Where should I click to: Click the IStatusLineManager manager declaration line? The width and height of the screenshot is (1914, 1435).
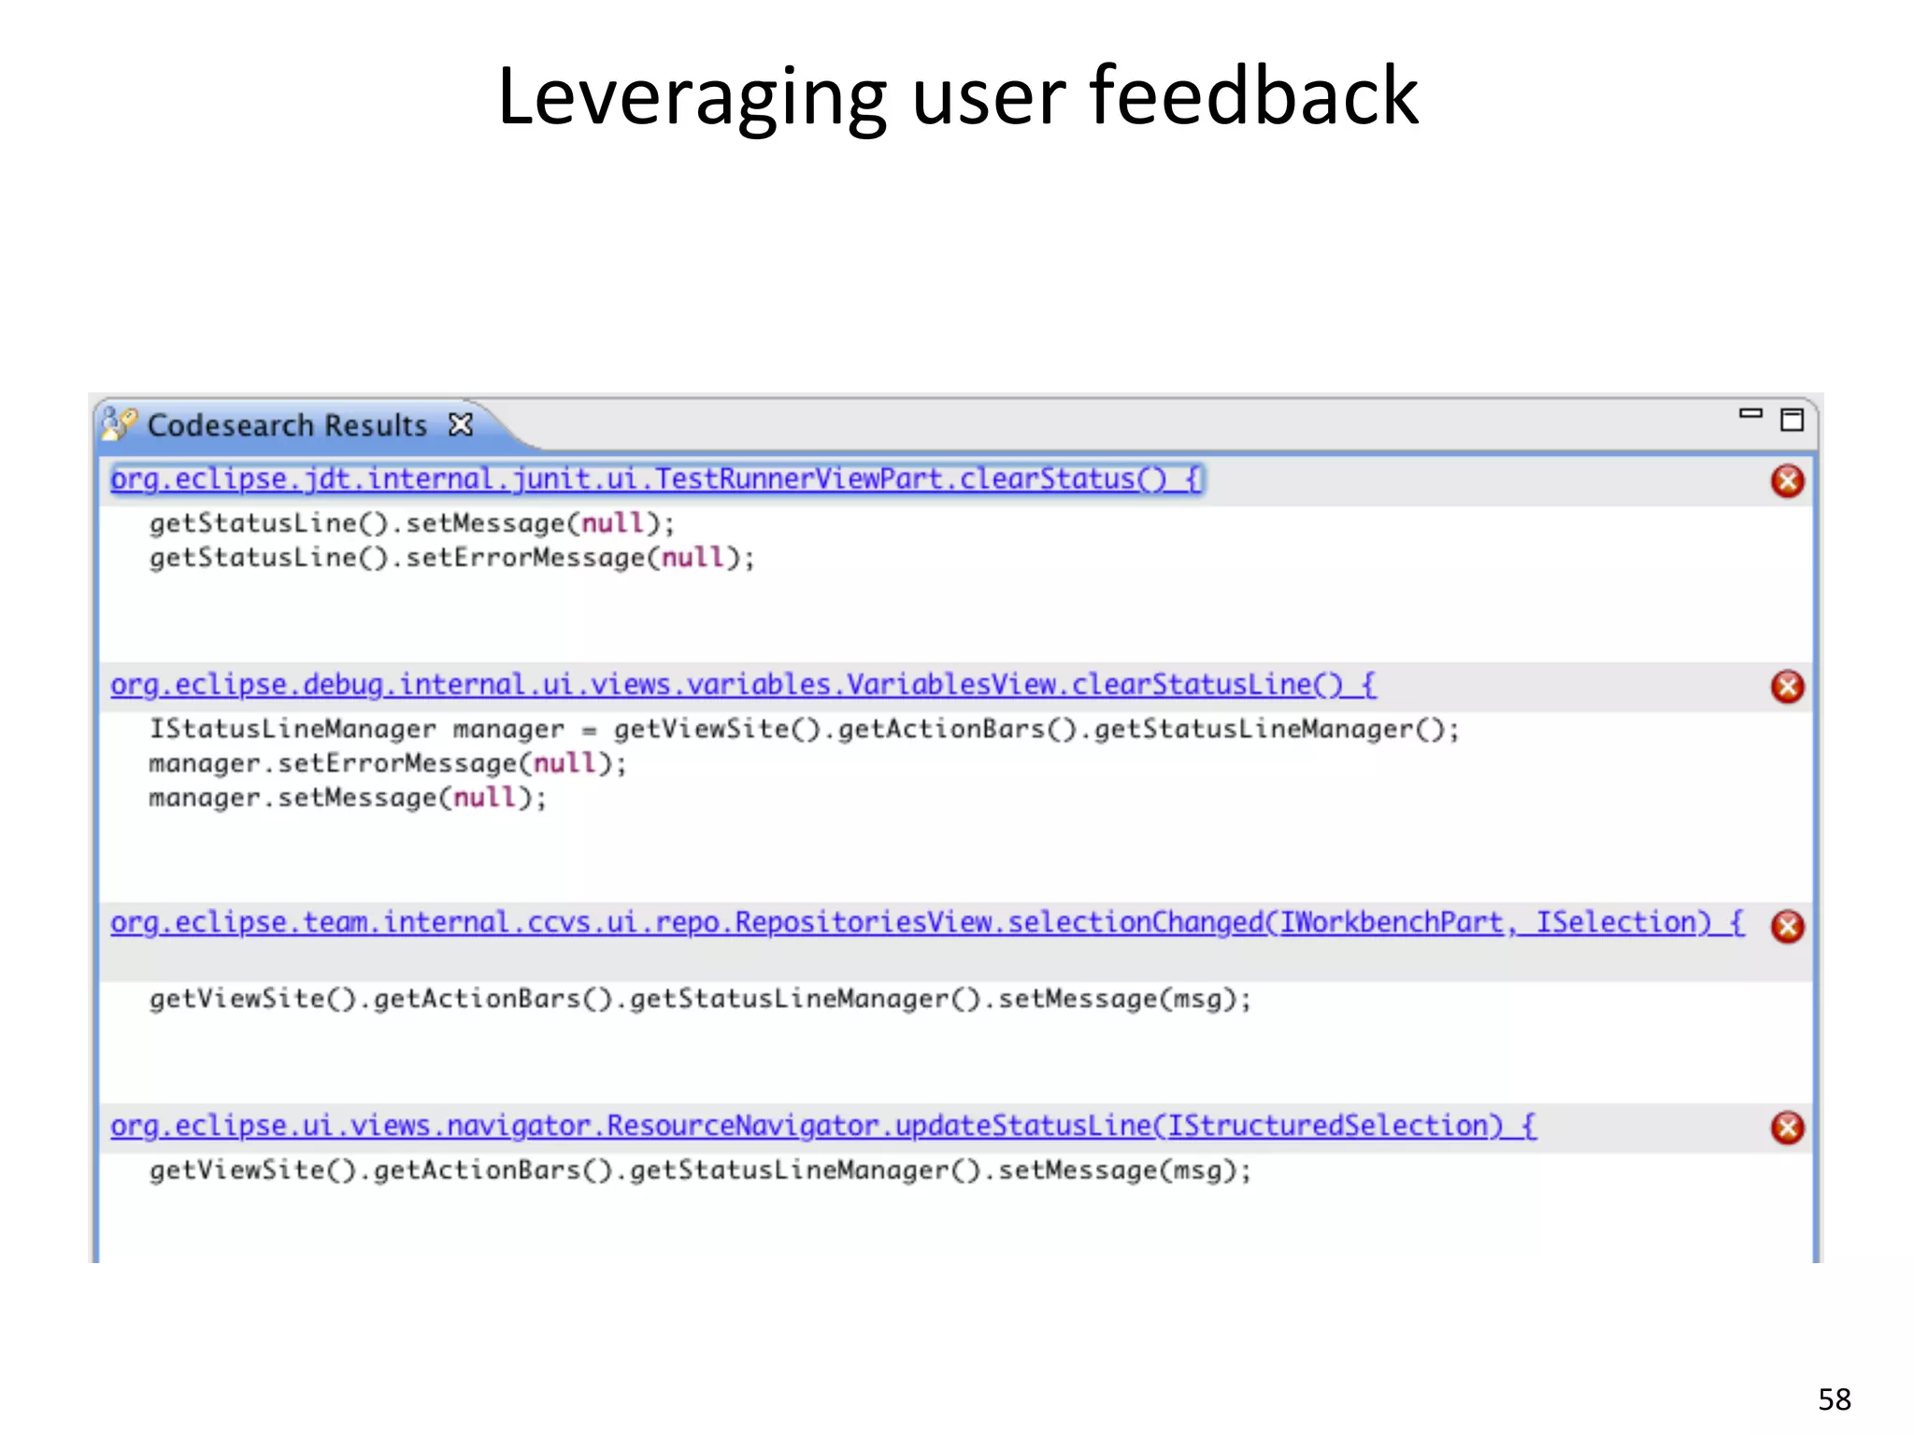pyautogui.click(x=804, y=729)
